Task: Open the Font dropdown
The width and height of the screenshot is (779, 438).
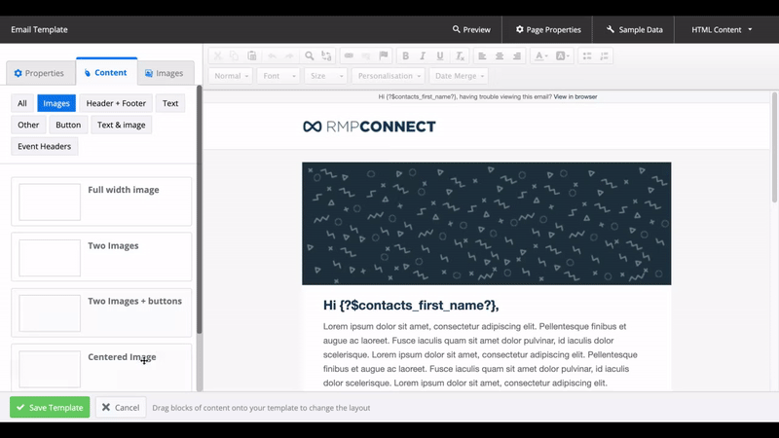Action: [278, 76]
